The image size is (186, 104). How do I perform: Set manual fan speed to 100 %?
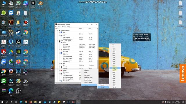pos(115,87)
